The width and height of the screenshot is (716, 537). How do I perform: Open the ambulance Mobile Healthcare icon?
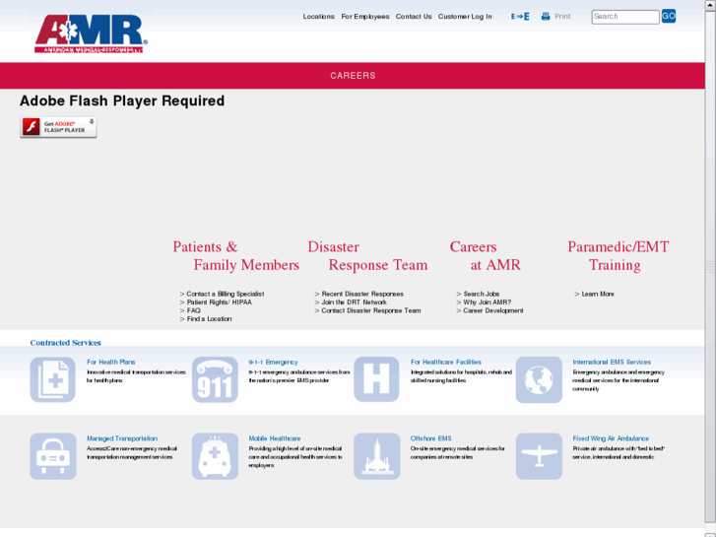pos(215,456)
